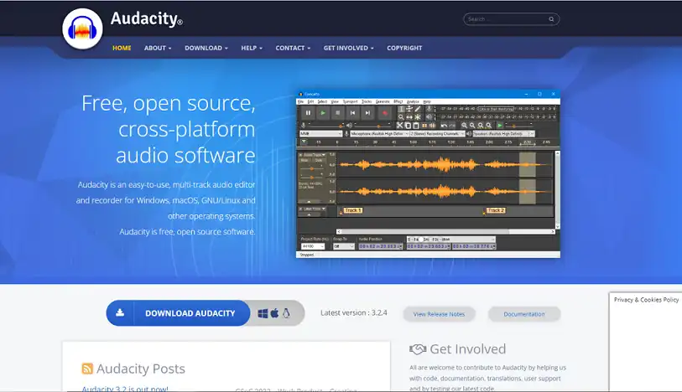Image resolution: width=682 pixels, height=392 pixels.
Task: Click the Undo arrow in the edit toolbar
Action: [444, 126]
